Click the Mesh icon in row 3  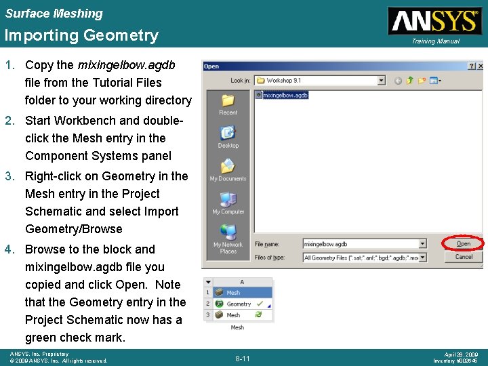(x=219, y=315)
